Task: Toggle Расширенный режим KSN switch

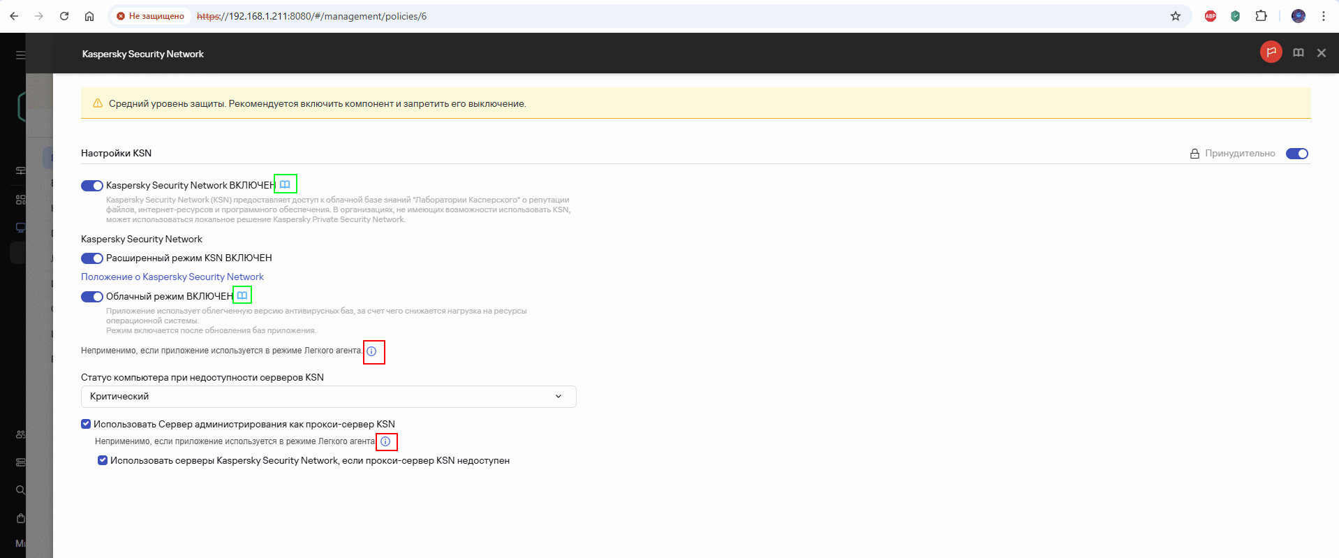Action: (x=92, y=258)
